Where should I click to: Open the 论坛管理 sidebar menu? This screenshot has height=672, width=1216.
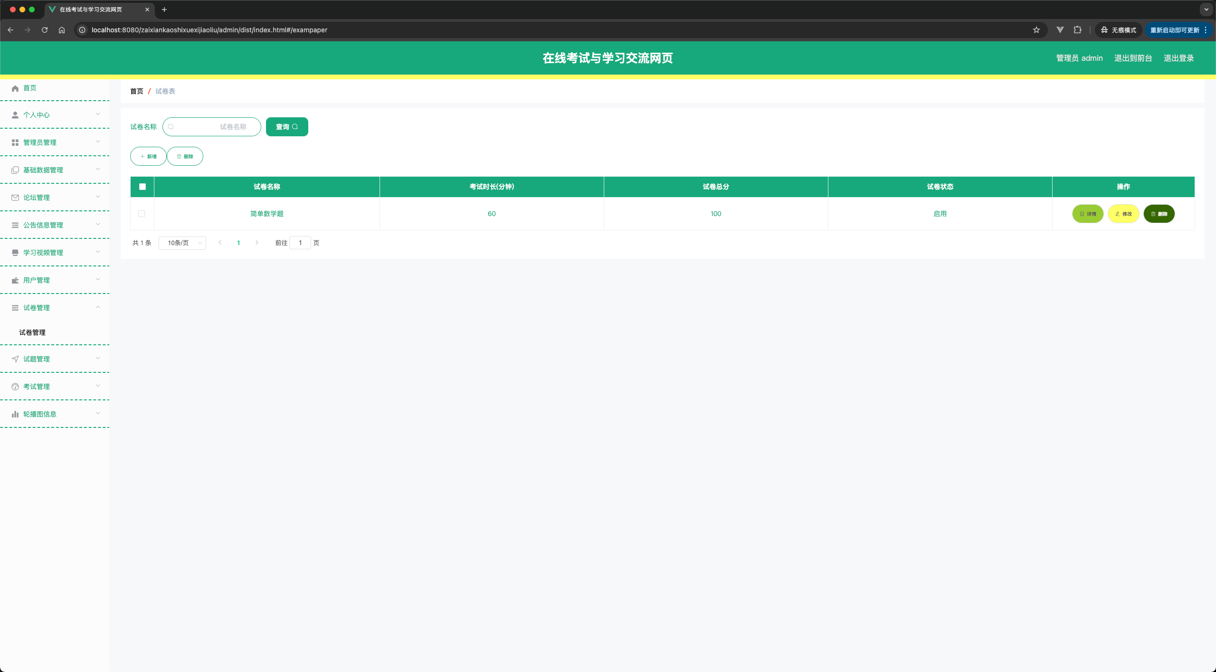[55, 198]
